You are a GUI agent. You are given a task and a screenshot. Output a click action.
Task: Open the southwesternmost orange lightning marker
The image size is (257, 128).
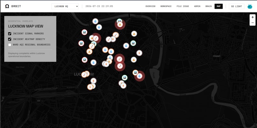coord(90,87)
